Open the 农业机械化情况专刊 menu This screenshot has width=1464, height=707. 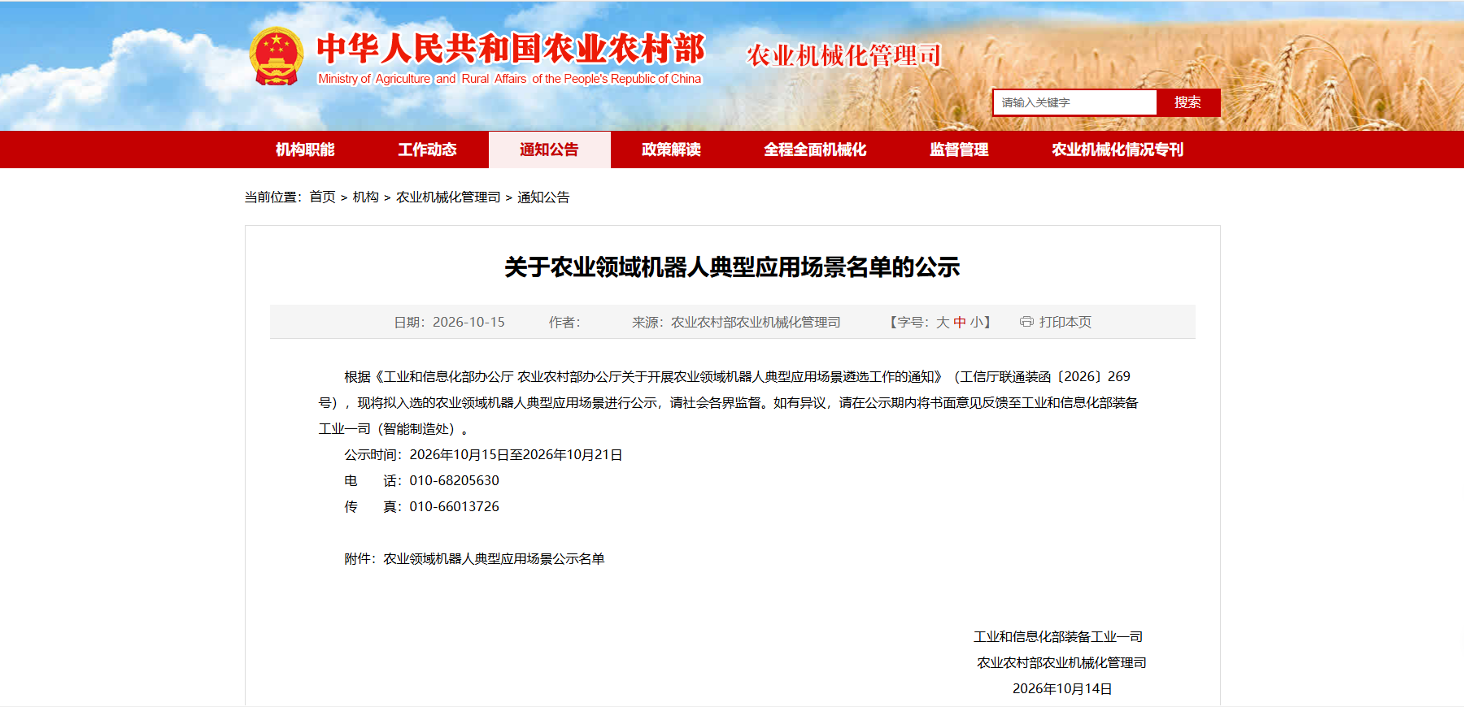point(1118,150)
